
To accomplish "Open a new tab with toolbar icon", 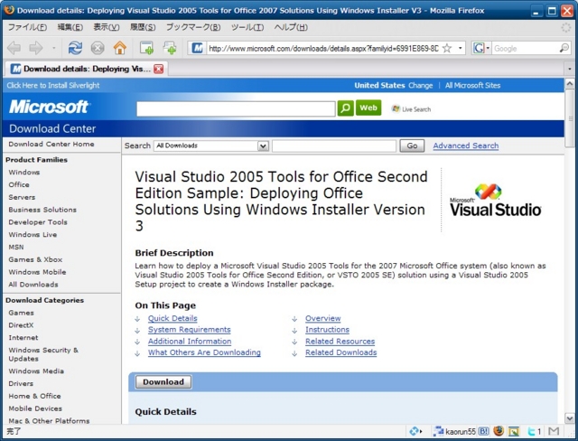I will 146,48.
